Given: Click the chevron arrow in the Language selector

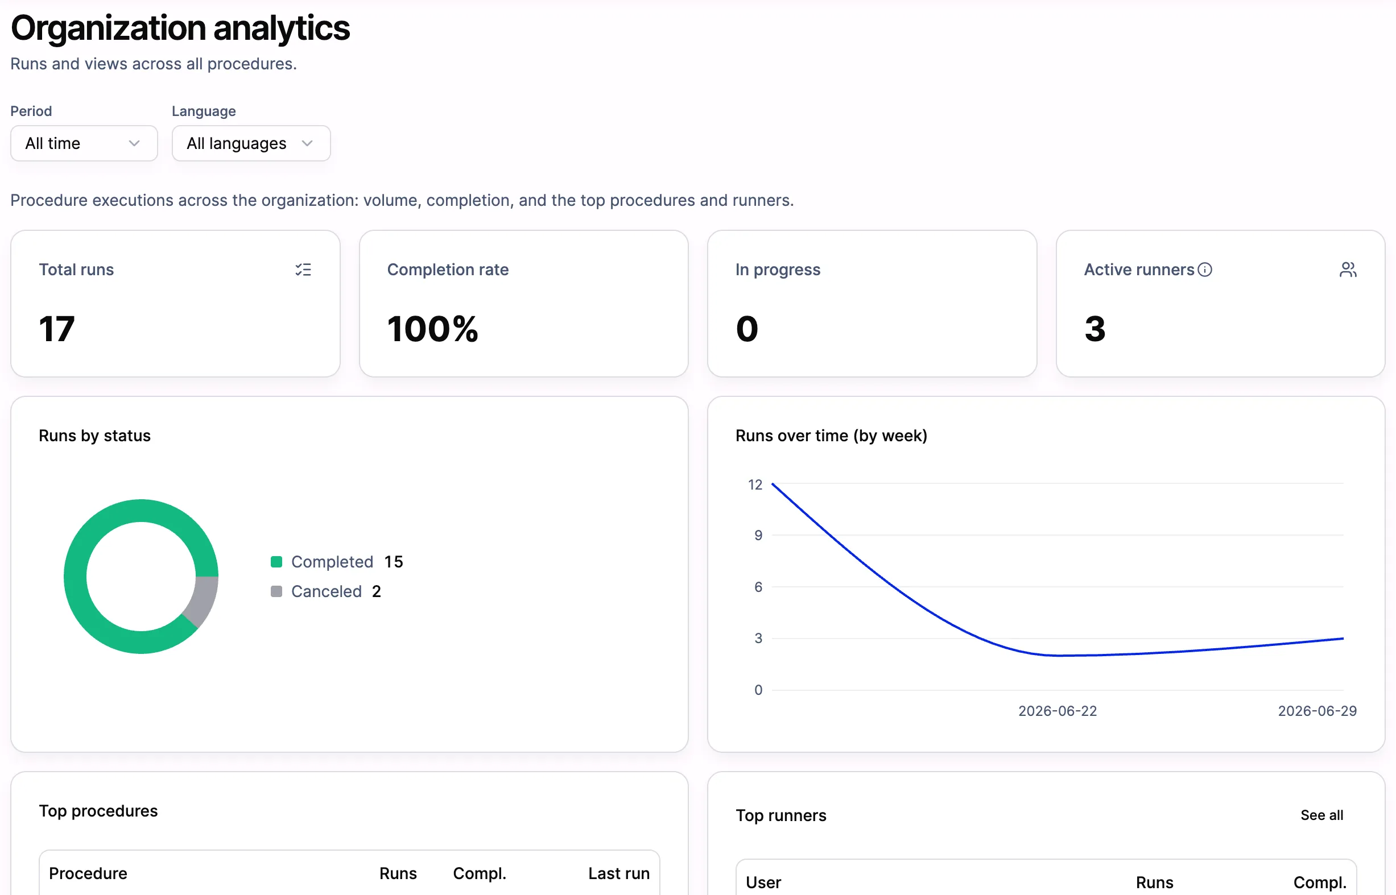Looking at the screenshot, I should click(x=308, y=143).
